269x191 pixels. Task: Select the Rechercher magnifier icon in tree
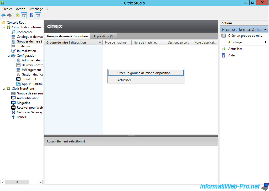point(13,32)
